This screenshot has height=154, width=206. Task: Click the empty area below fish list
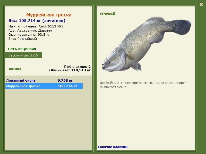pos(48,119)
